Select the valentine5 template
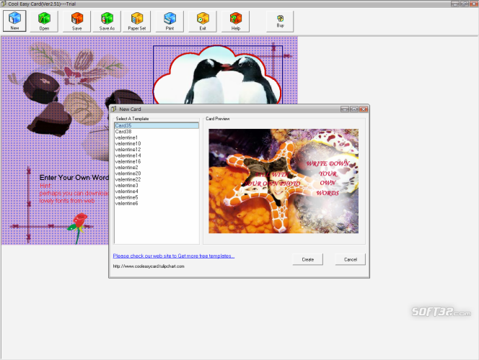479x360 pixels. pyautogui.click(x=157, y=197)
